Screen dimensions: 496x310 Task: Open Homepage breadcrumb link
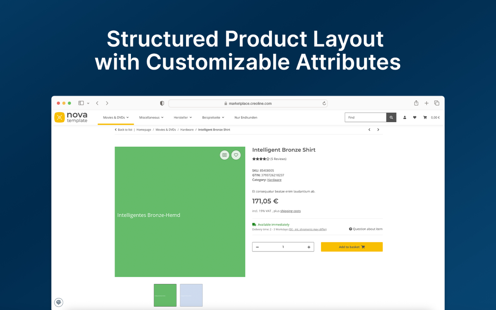pos(144,130)
